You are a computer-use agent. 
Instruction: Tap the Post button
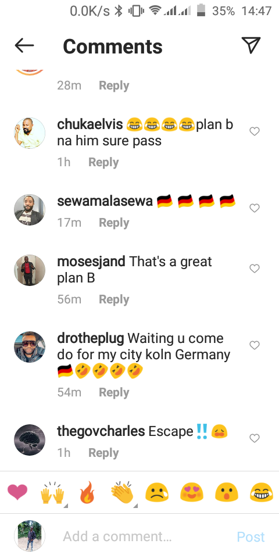click(251, 536)
